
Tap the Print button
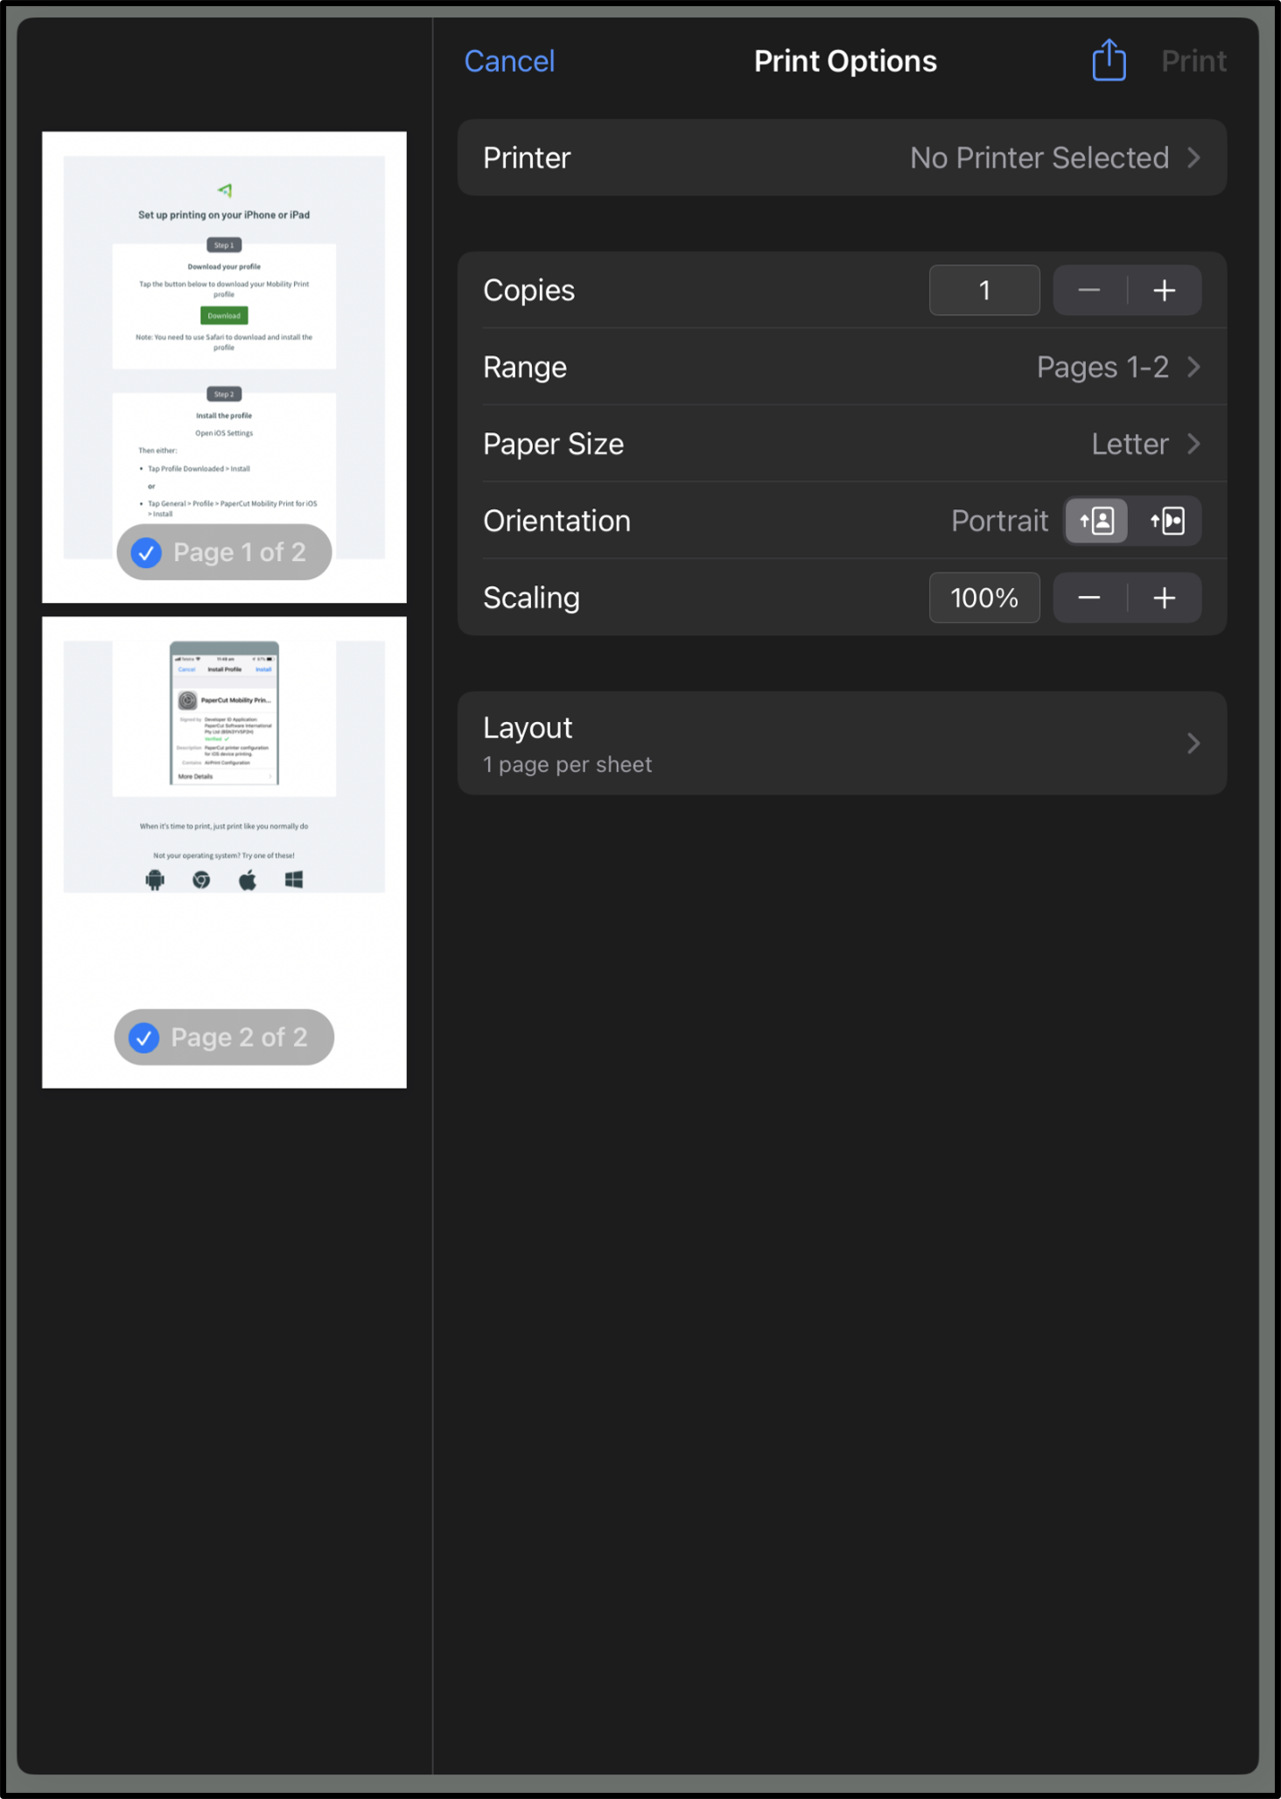1193,61
